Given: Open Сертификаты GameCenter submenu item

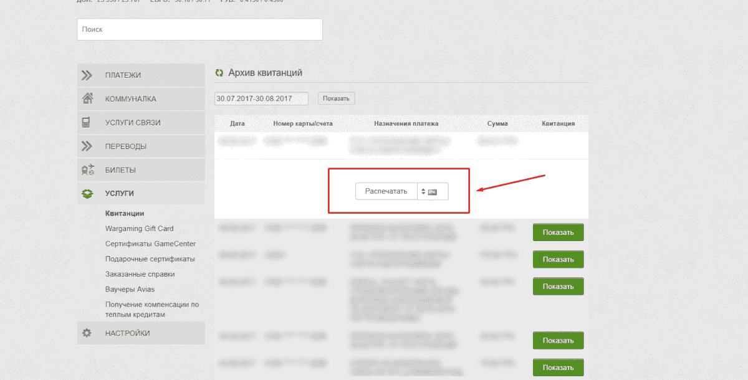Looking at the screenshot, I should click(150, 244).
